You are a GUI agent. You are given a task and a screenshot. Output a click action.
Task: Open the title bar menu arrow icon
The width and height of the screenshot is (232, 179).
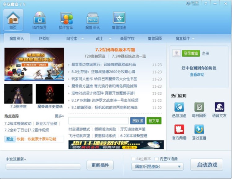coord(206,3)
